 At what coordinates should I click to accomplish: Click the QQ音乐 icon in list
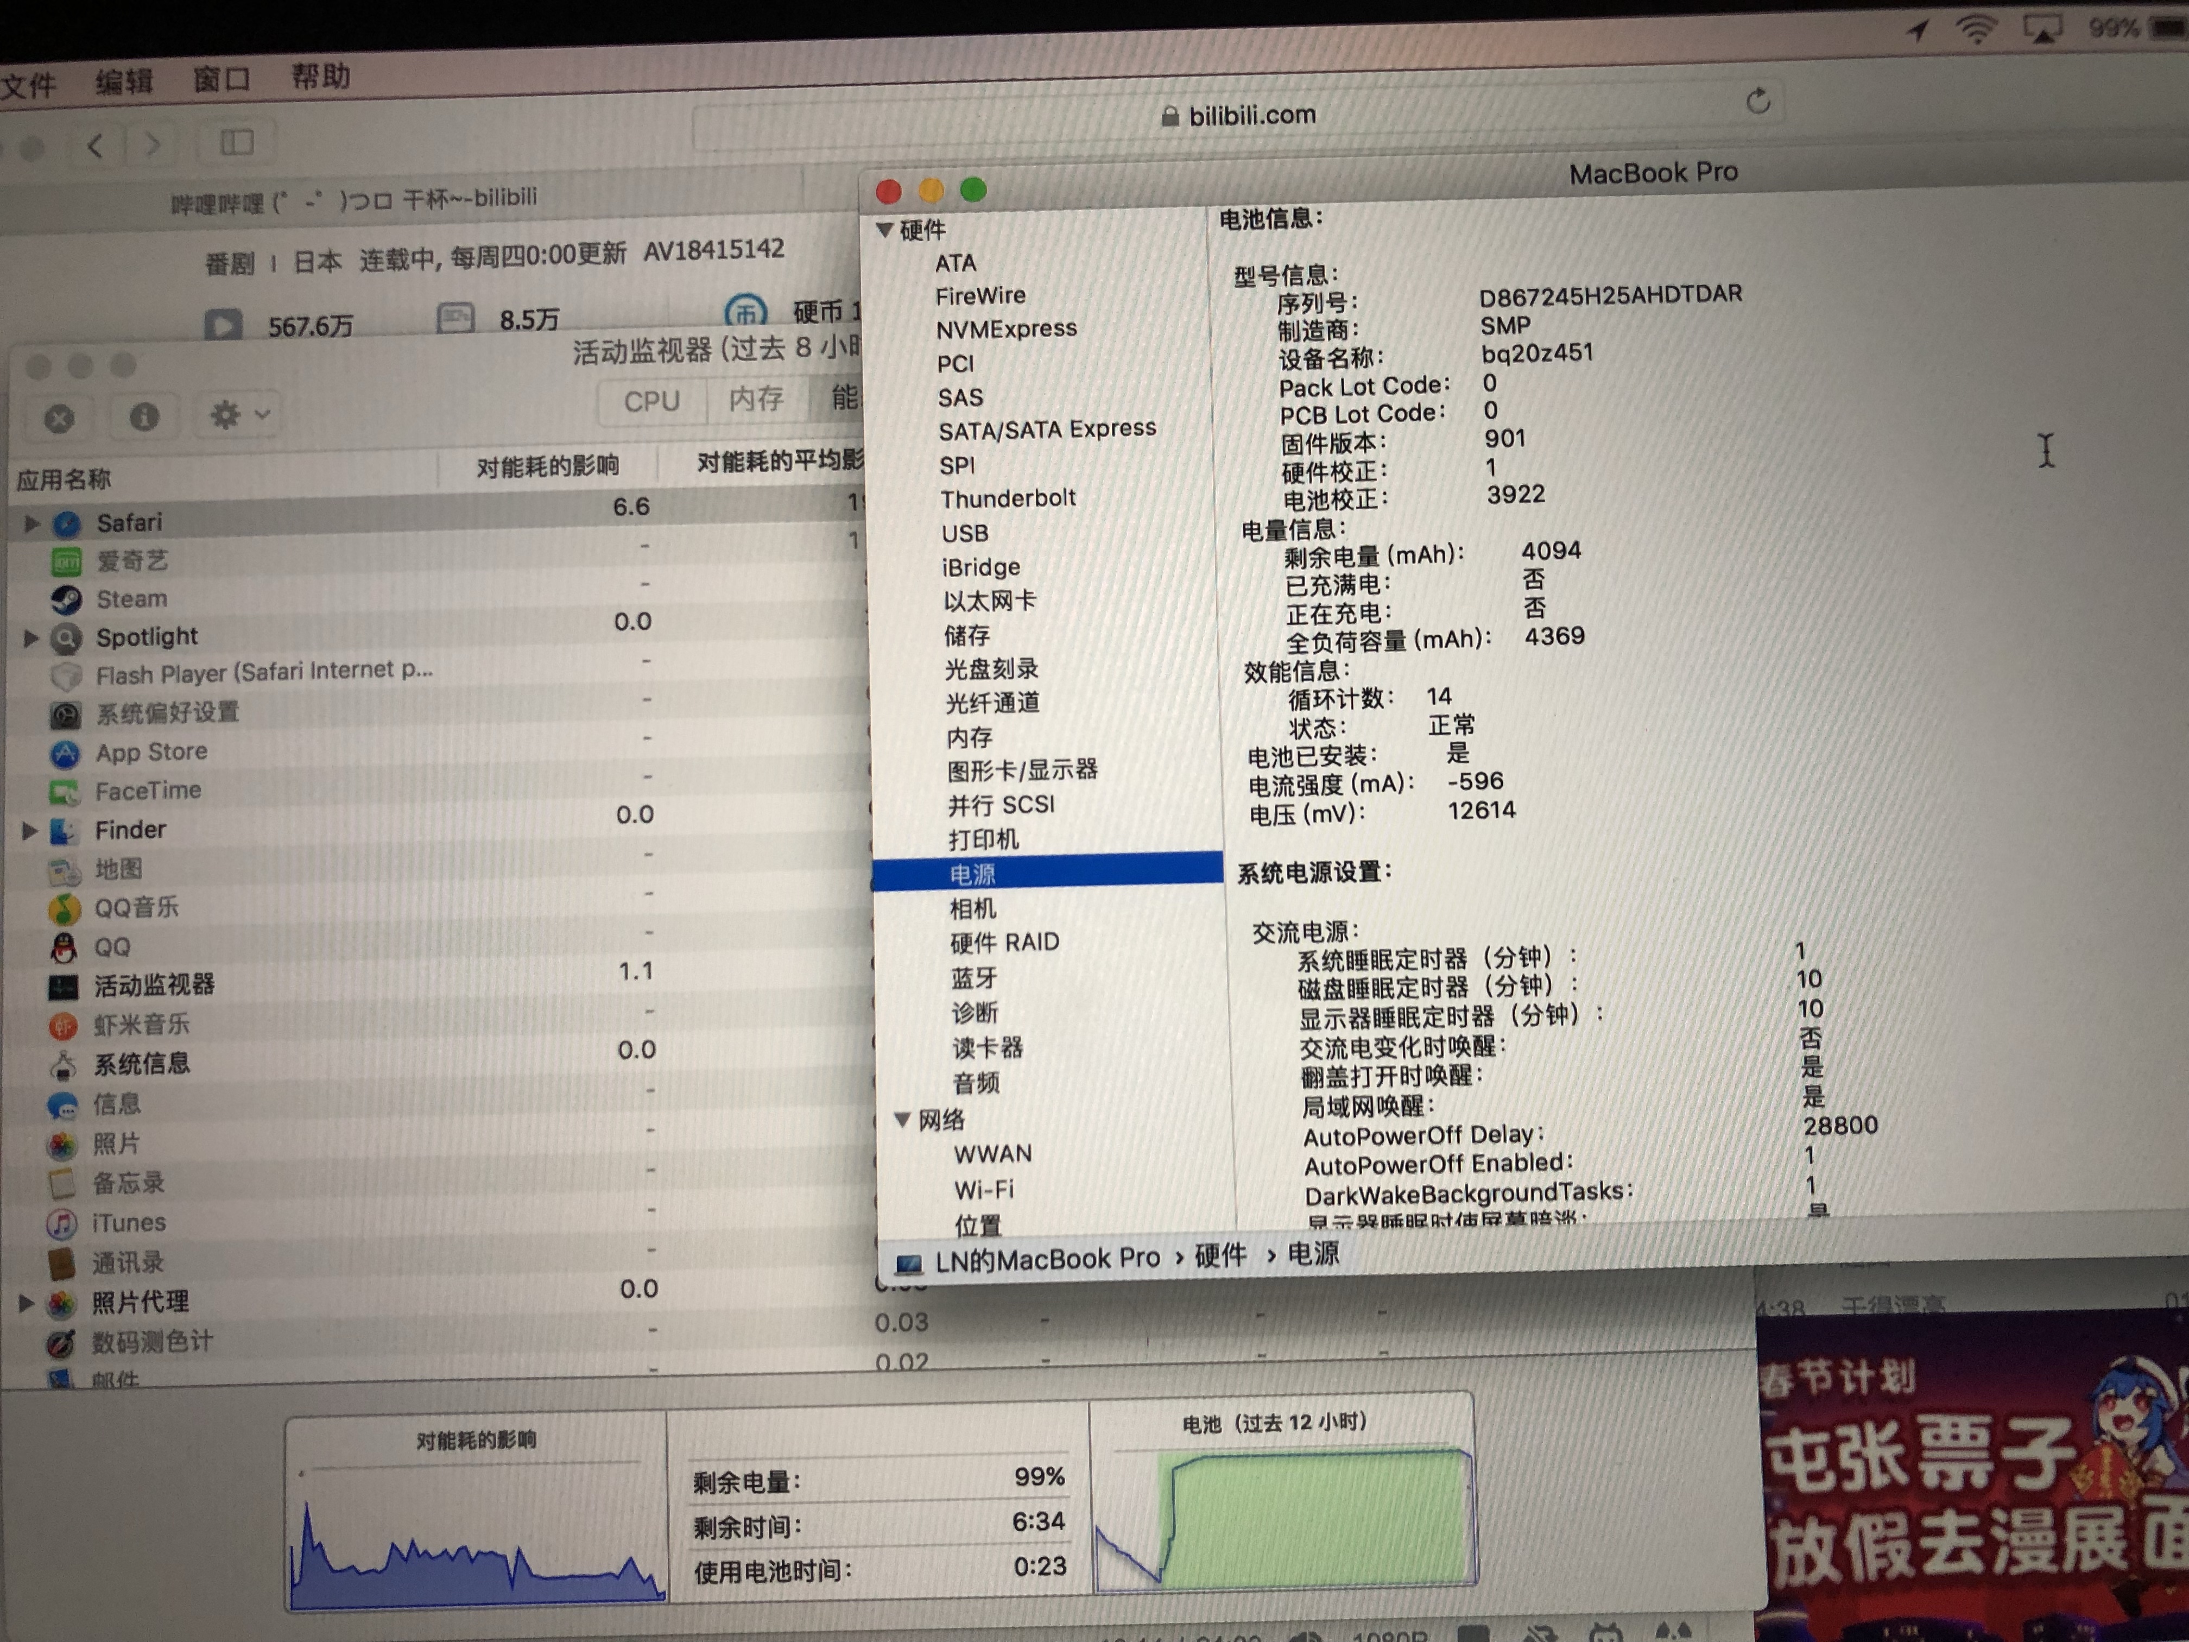click(x=64, y=908)
